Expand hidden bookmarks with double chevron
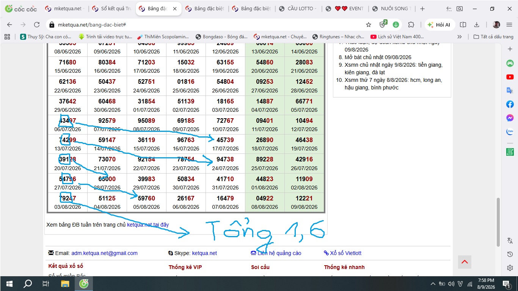This screenshot has height=291, width=518. [460, 37]
